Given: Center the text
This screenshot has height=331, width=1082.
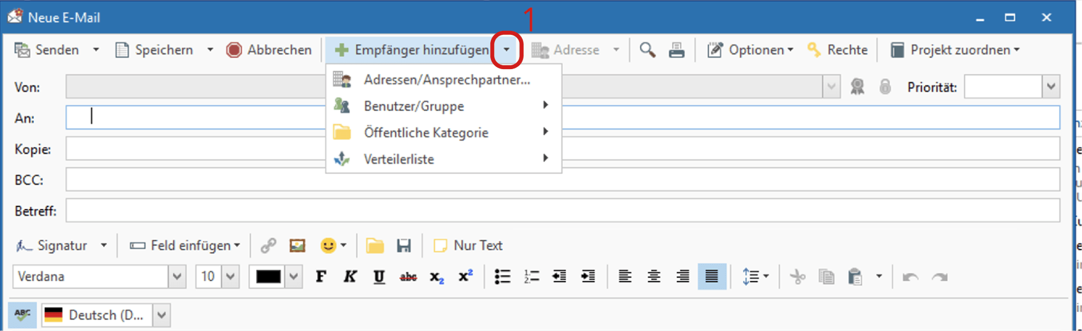Looking at the screenshot, I should pos(654,276).
